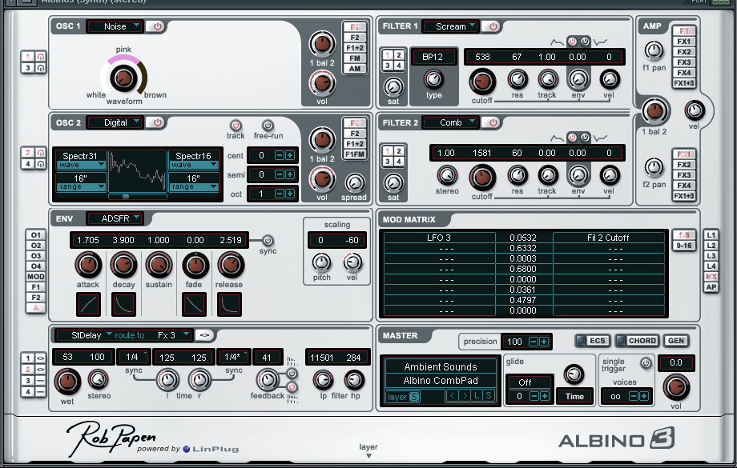
Task: Increase oct value with plus
Action: coord(290,194)
